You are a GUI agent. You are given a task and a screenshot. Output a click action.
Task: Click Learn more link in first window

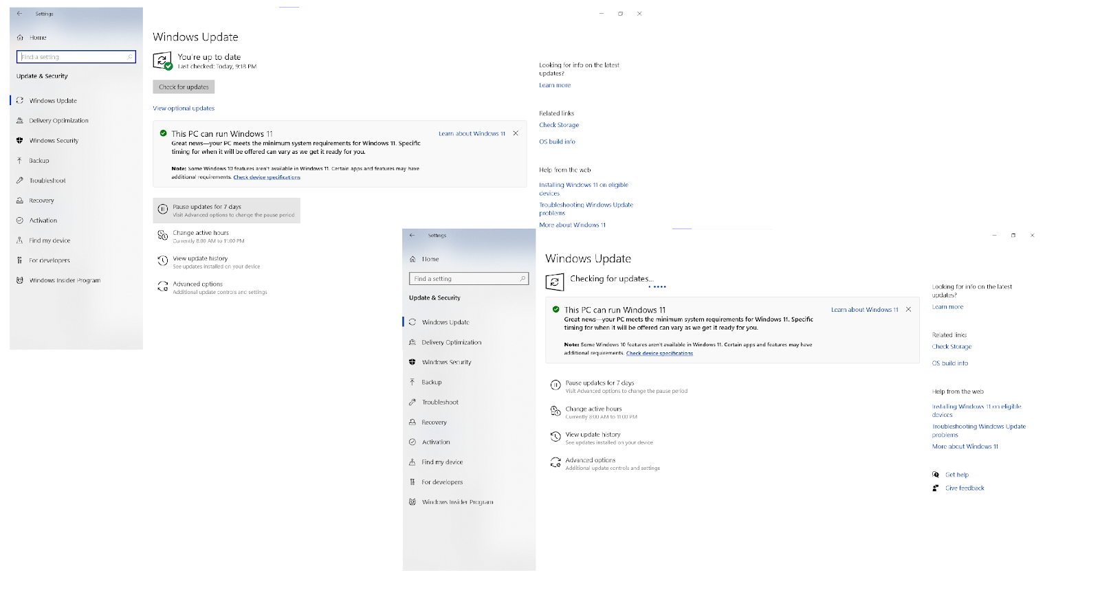point(555,85)
